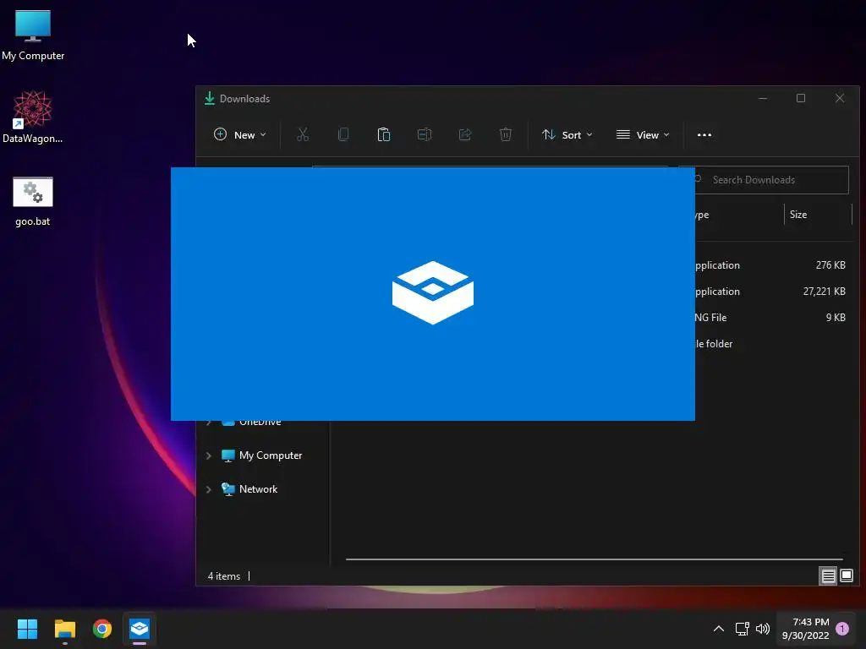Select the goo.bat file on desktop
Screen dimensions: 866x649
[33, 201]
